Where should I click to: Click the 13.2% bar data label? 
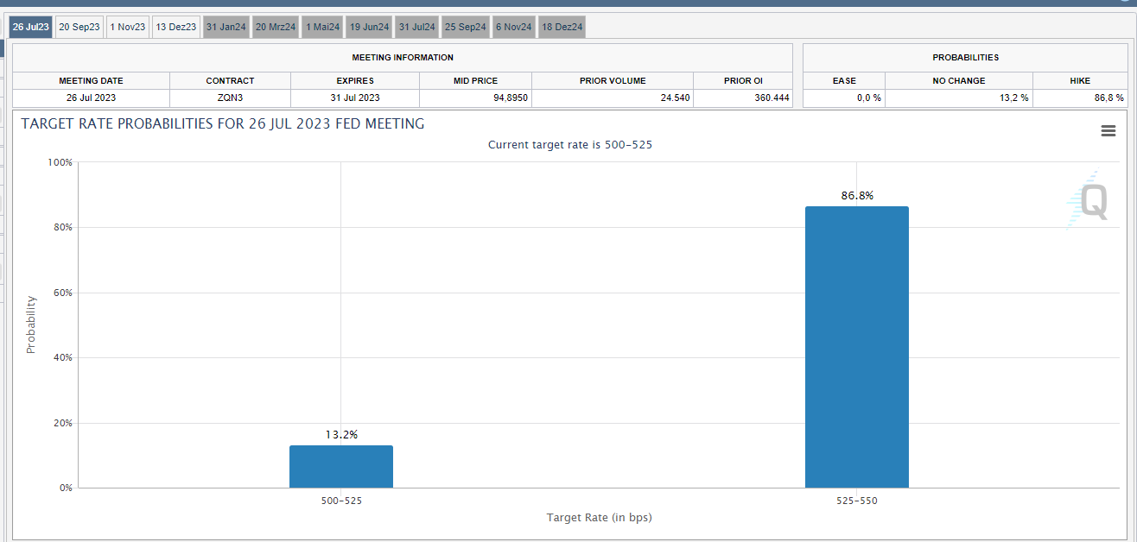[341, 435]
